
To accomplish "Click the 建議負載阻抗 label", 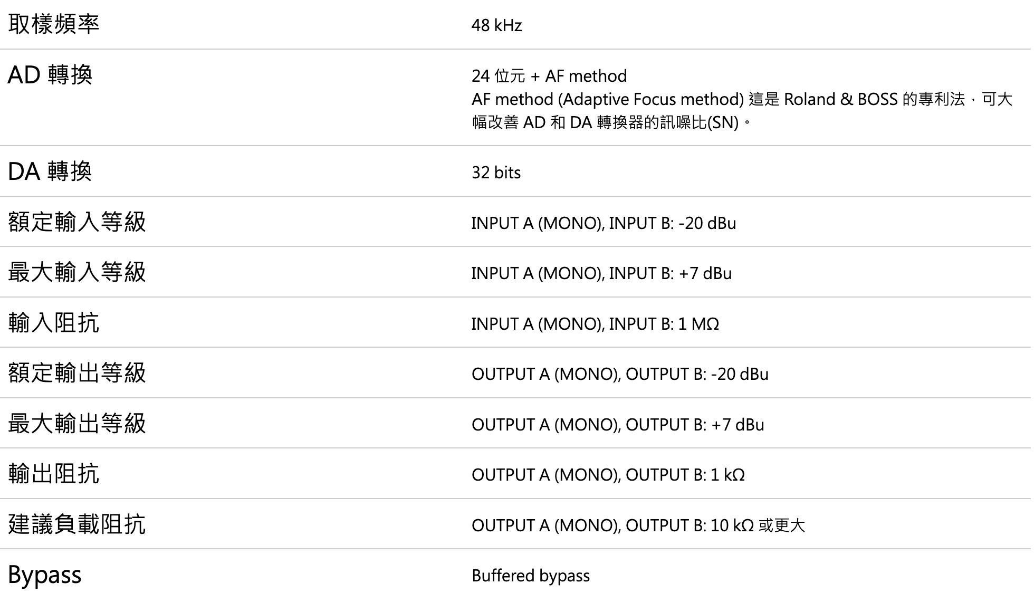I will click(x=77, y=524).
